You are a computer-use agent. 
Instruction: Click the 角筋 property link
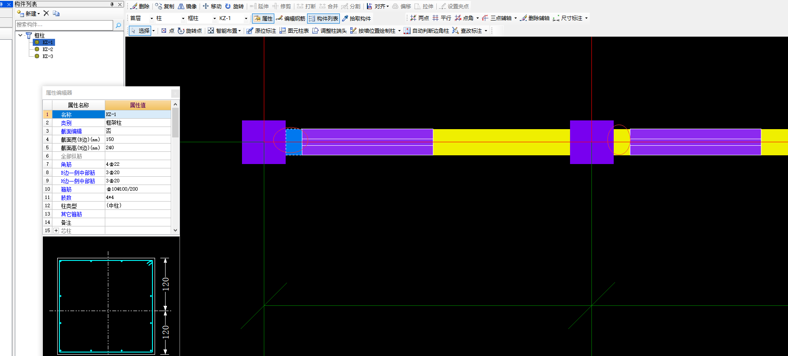tap(66, 164)
